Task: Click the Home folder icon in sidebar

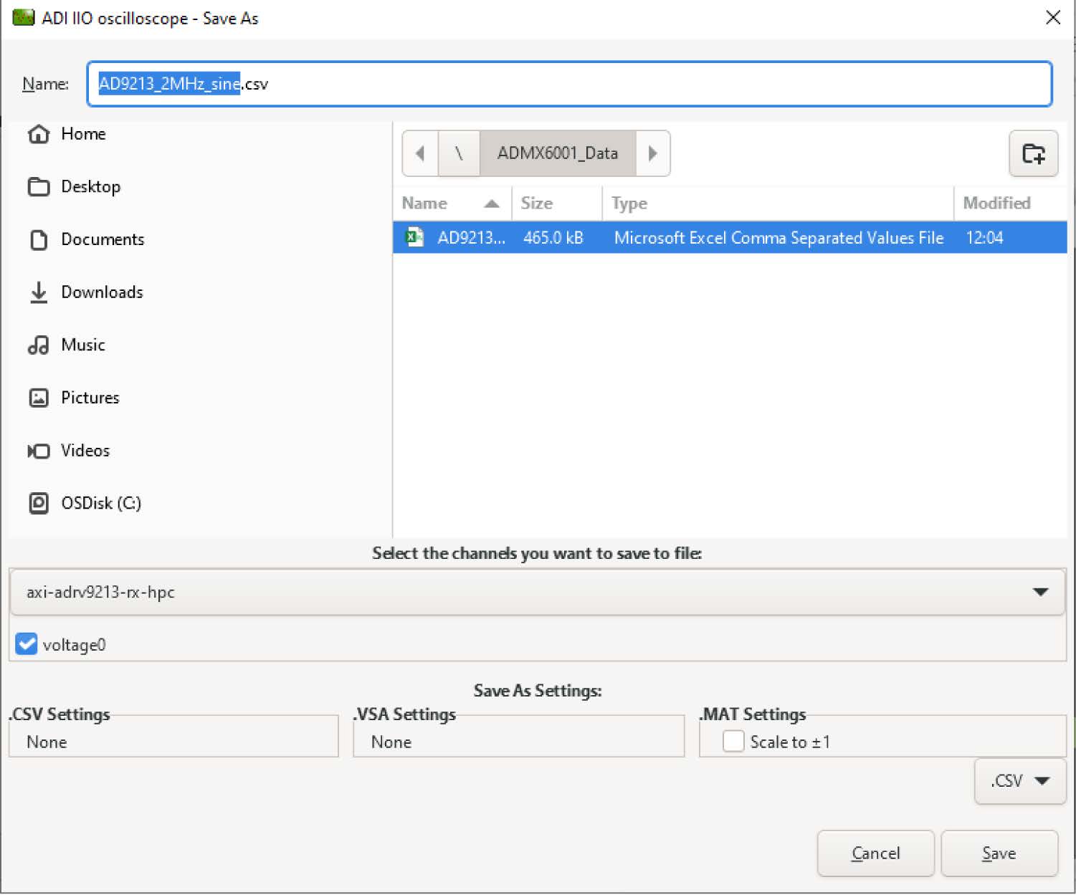Action: tap(39, 134)
